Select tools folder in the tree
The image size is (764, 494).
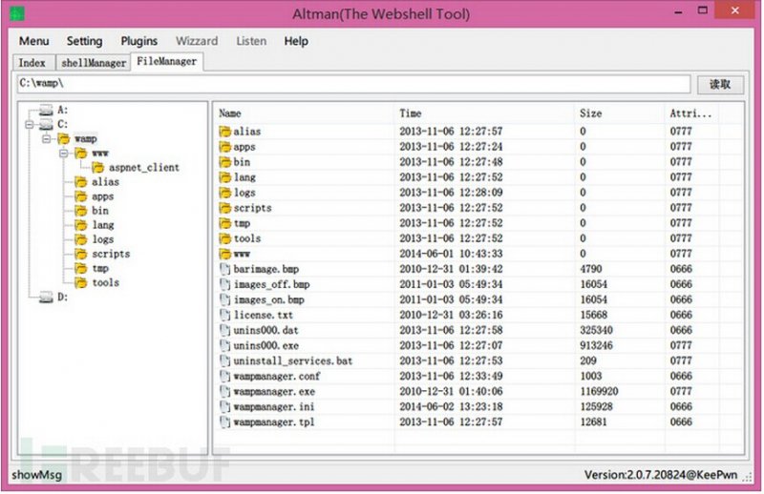click(105, 283)
